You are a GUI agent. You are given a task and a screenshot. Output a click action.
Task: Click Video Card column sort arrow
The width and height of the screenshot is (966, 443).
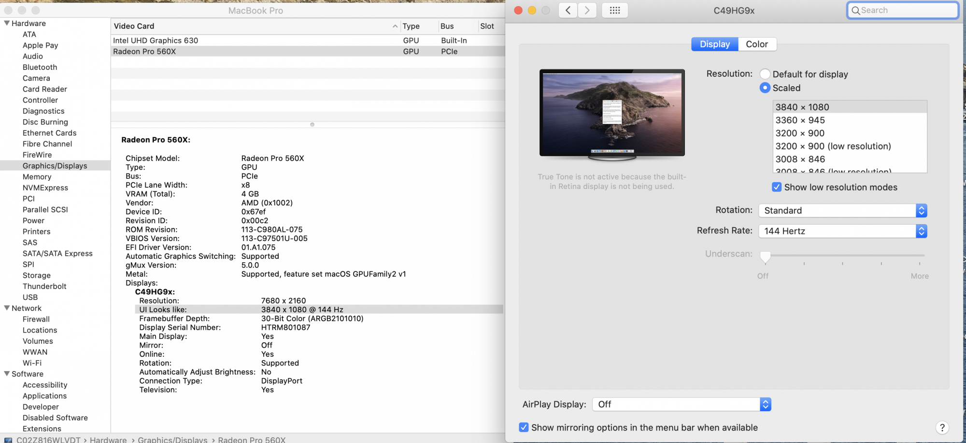[395, 26]
